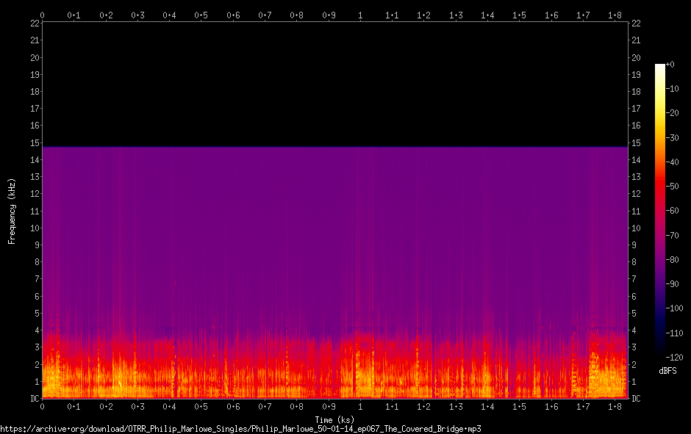Click the 0 mark on top time axis

(x=42, y=15)
